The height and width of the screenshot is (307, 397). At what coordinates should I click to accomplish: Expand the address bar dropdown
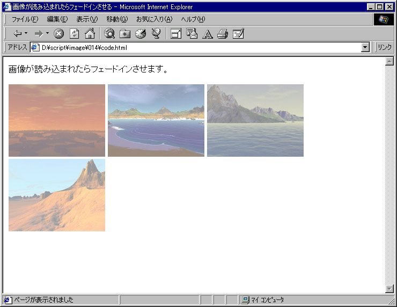[x=365, y=47]
